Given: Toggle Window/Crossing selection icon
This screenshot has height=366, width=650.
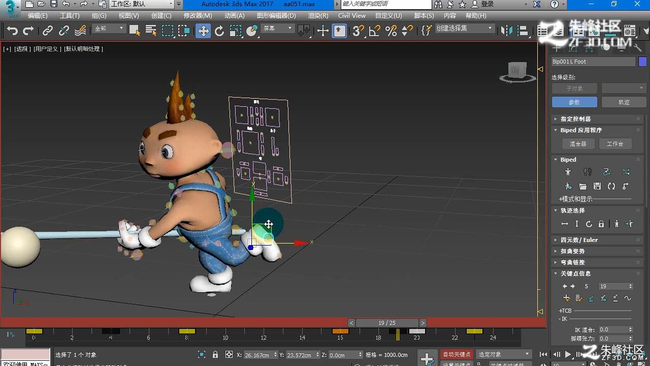Looking at the screenshot, I should (x=184, y=31).
